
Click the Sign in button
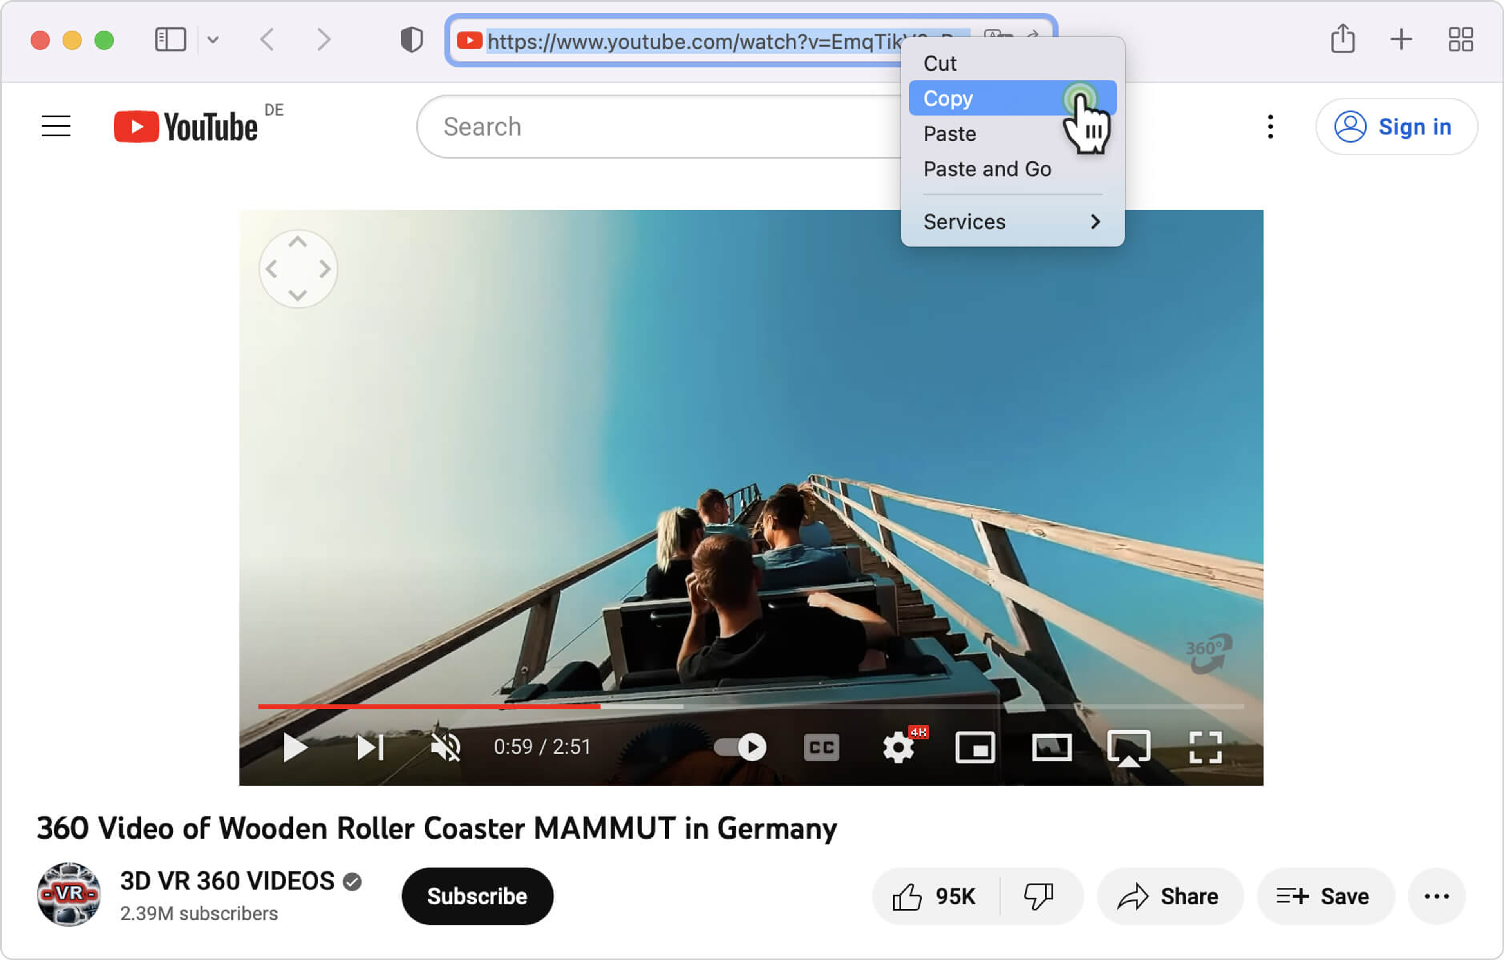click(1396, 126)
